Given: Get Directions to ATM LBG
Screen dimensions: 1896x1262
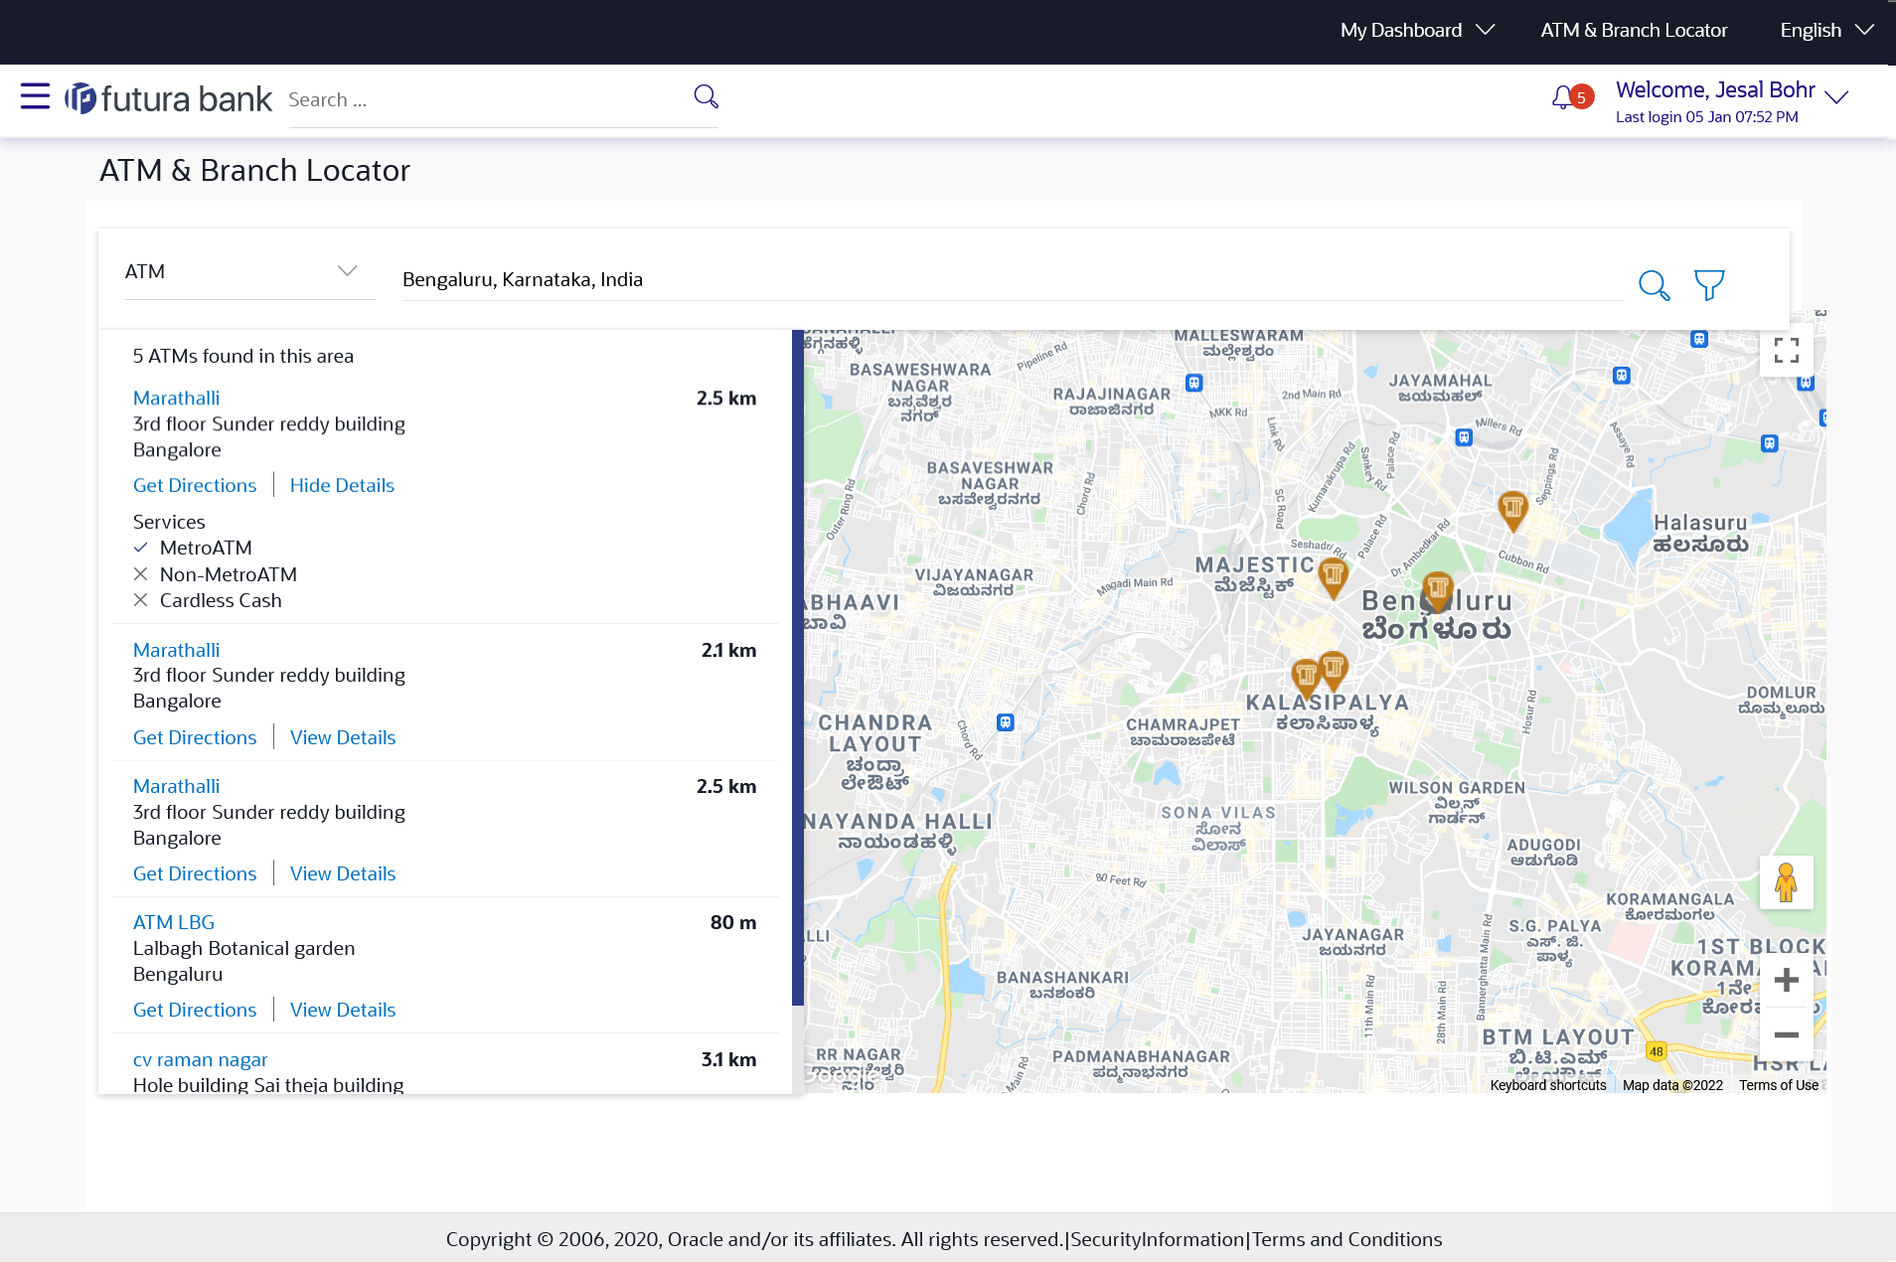Looking at the screenshot, I should (195, 1010).
